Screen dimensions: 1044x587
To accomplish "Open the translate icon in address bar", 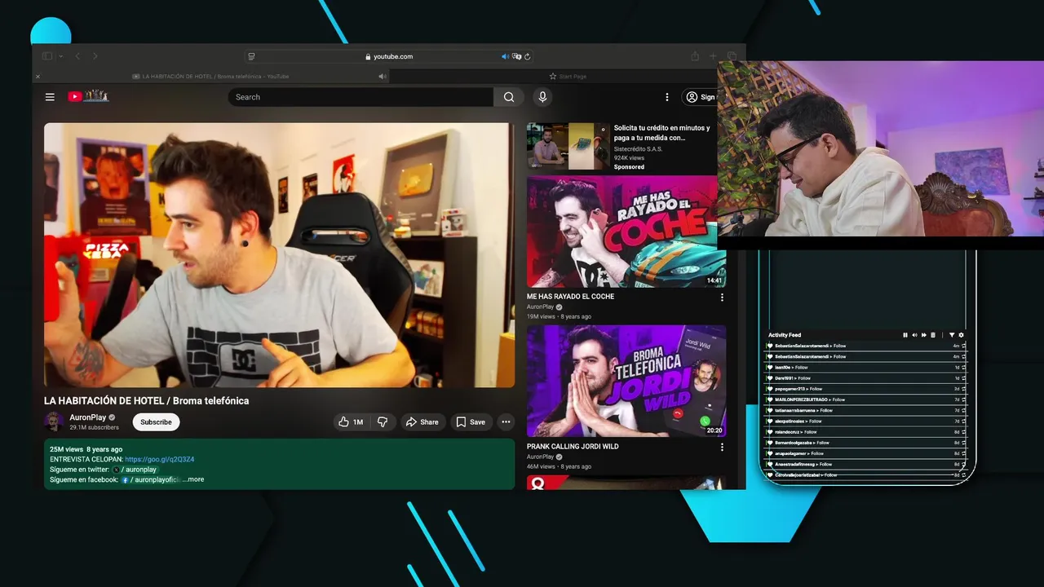I will point(516,56).
